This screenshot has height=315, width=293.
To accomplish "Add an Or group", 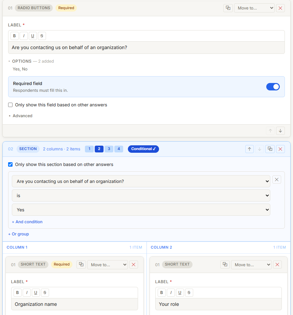I will coord(19,234).
